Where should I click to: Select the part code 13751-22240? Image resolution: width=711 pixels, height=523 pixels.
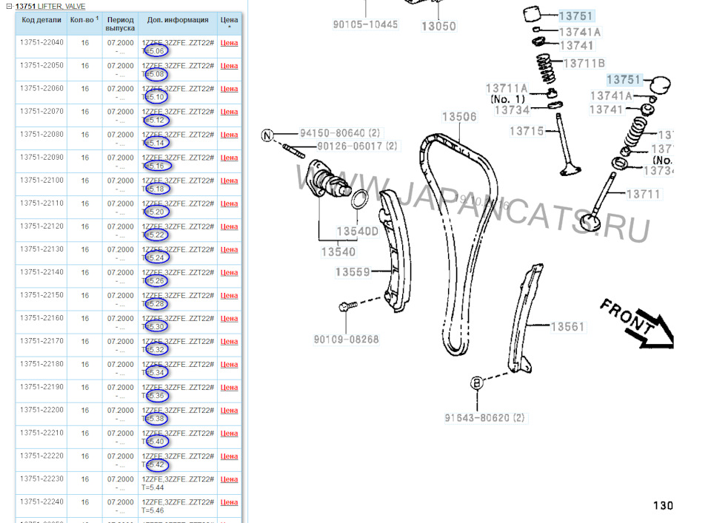pos(41,502)
